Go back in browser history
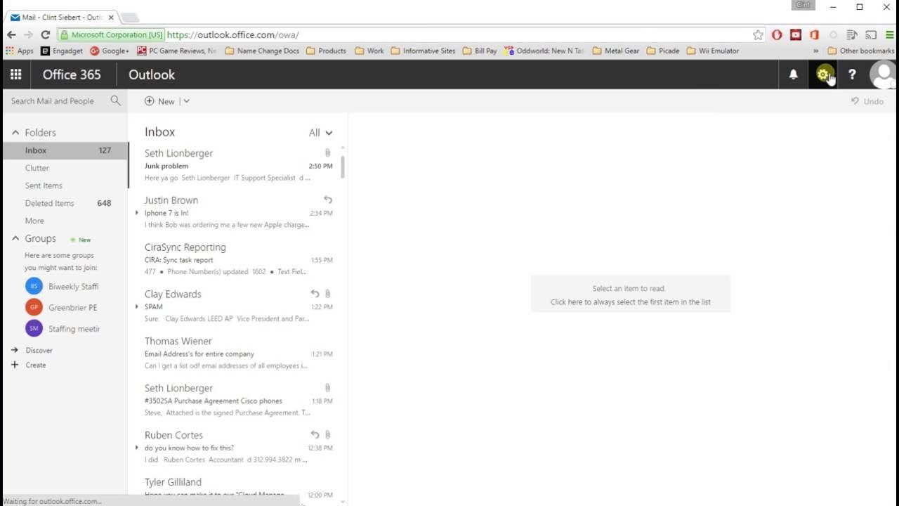The width and height of the screenshot is (899, 506). click(11, 34)
